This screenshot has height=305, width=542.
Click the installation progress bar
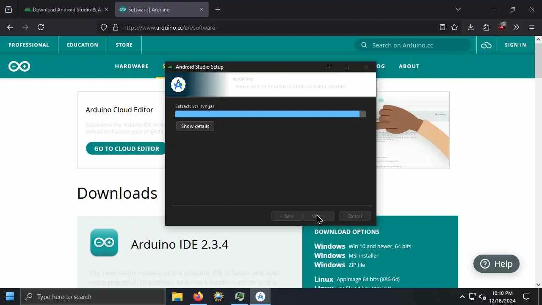[x=271, y=114]
